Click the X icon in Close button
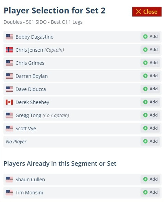Viewport: 165px width, 202px height. (139, 12)
